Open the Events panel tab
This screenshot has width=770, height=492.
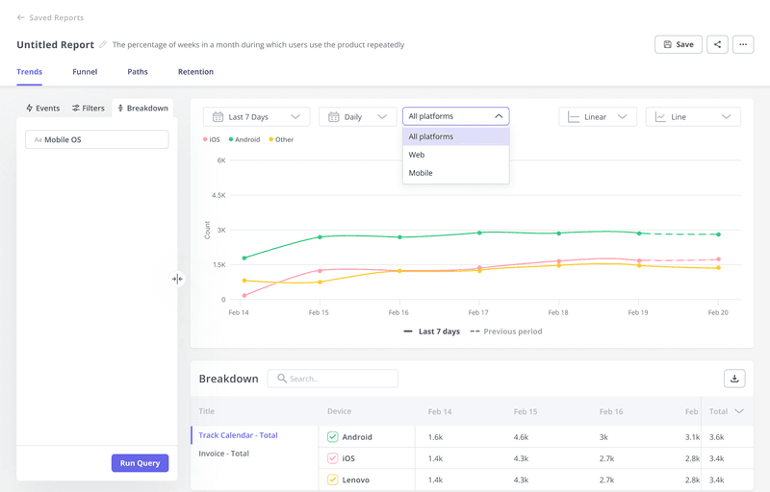pyautogui.click(x=42, y=109)
